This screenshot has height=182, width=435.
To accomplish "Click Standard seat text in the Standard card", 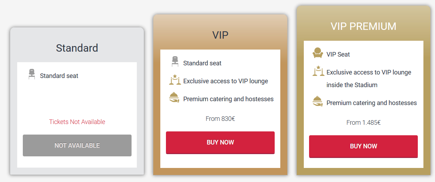I will tap(59, 76).
